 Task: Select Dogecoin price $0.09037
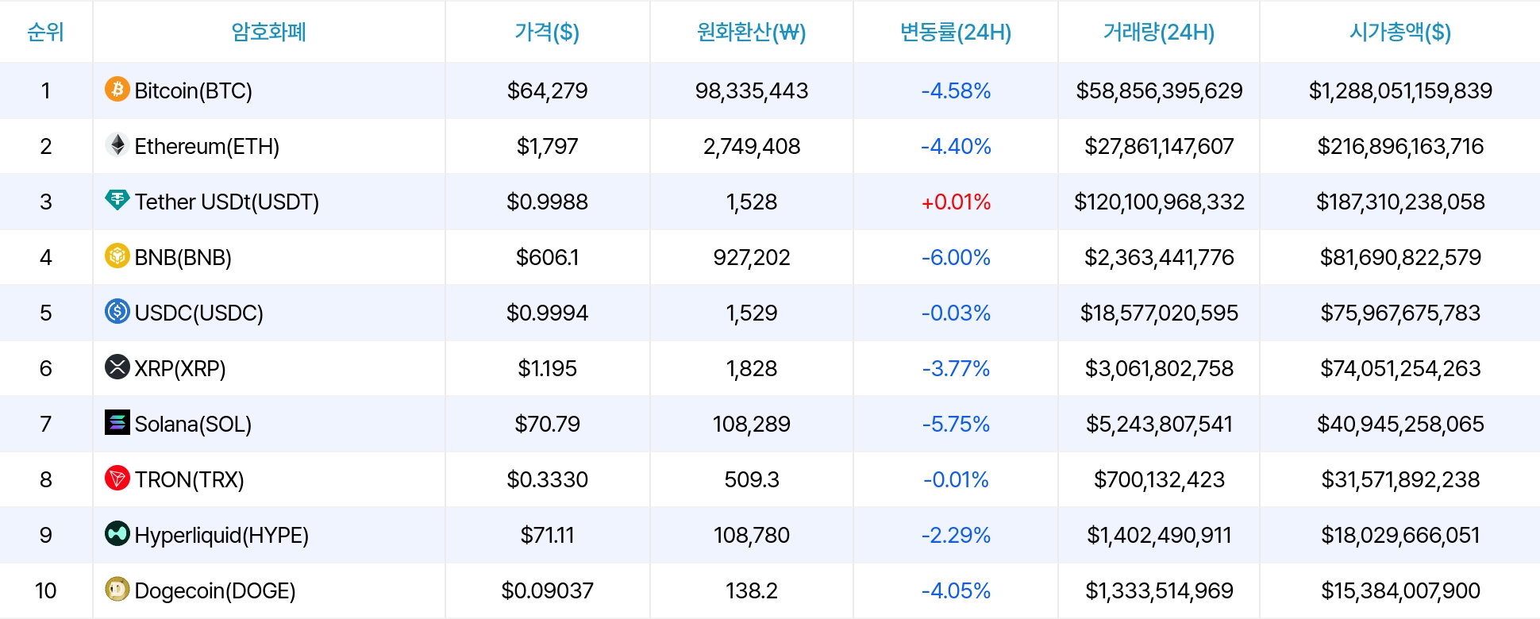[548, 590]
